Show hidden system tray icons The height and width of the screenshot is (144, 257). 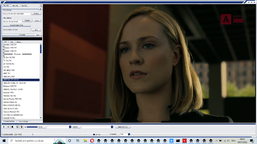(x=216, y=141)
